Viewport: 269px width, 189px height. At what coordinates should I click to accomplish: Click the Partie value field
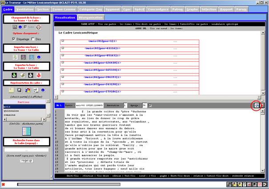coord(89,105)
